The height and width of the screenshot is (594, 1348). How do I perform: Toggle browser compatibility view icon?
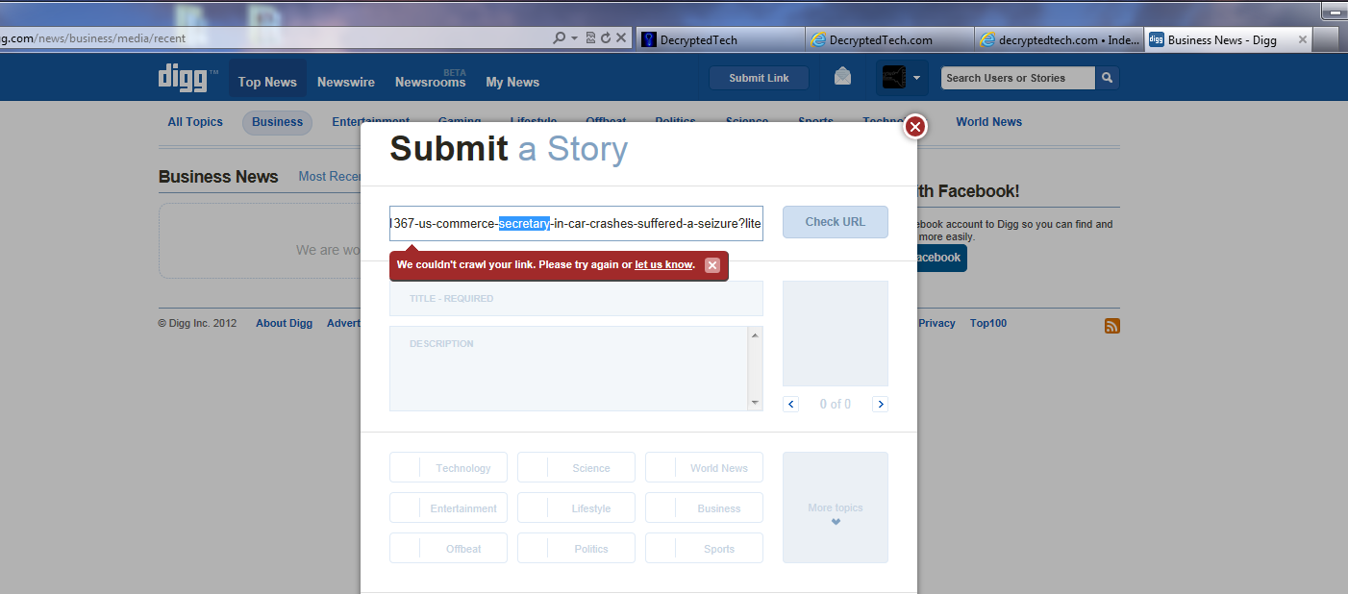[x=590, y=38]
